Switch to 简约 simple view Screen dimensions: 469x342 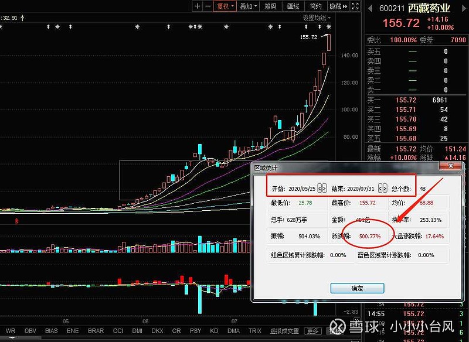315,6
